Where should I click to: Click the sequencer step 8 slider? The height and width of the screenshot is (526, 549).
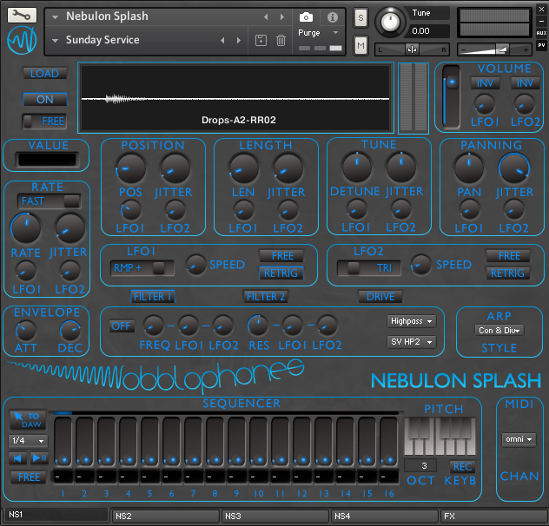point(214,443)
